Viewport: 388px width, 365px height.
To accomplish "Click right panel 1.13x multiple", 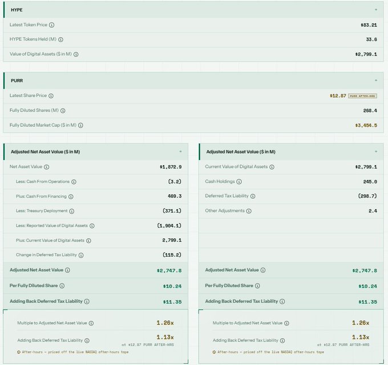I will (x=361, y=337).
